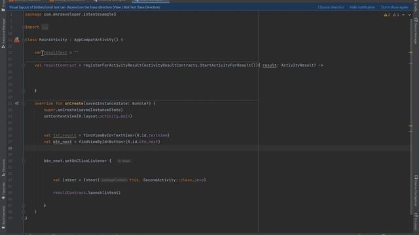Click the underlined result lambda parameter

[269, 65]
